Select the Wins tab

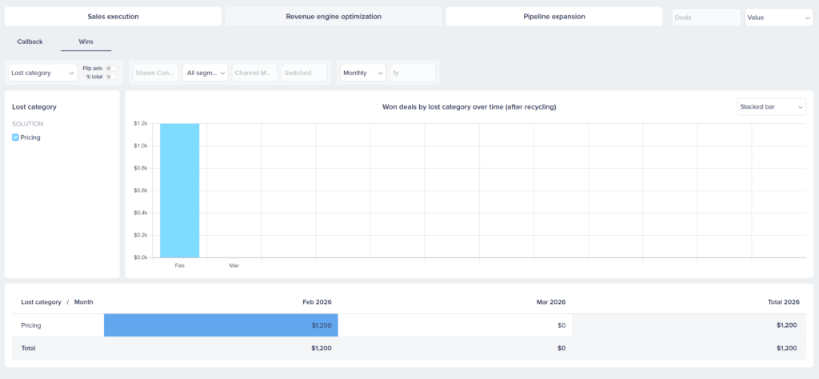[86, 41]
